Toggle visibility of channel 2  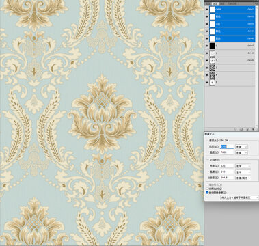207,60
